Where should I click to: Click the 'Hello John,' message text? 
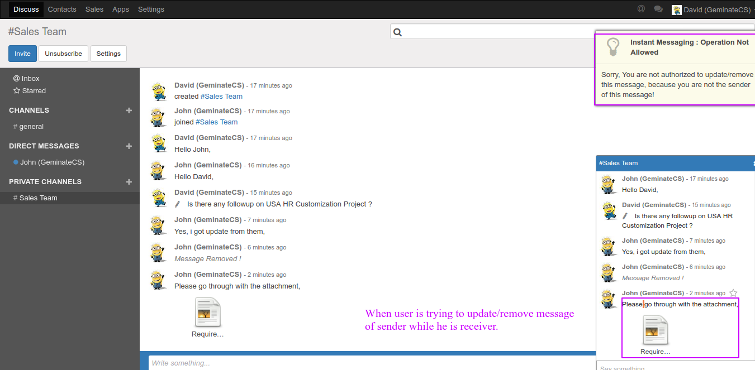192,150
